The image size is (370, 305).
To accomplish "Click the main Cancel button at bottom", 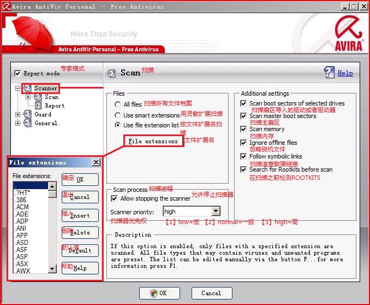I will tap(212, 293).
